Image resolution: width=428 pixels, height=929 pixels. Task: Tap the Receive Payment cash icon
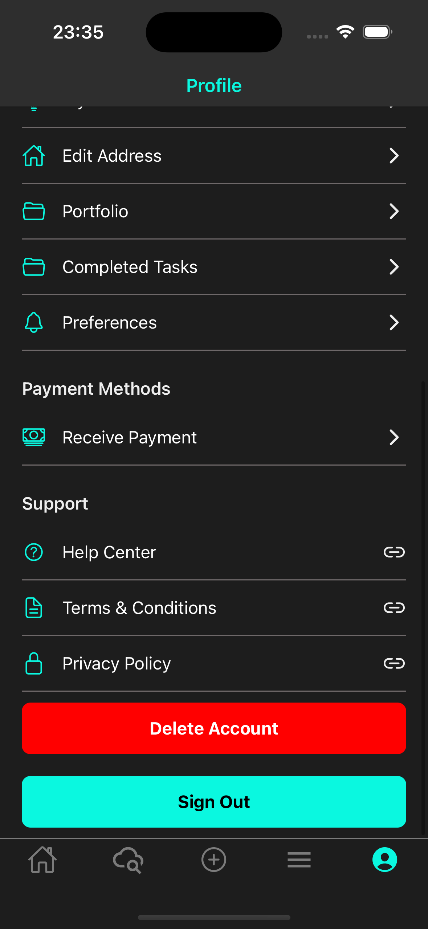coord(34,437)
